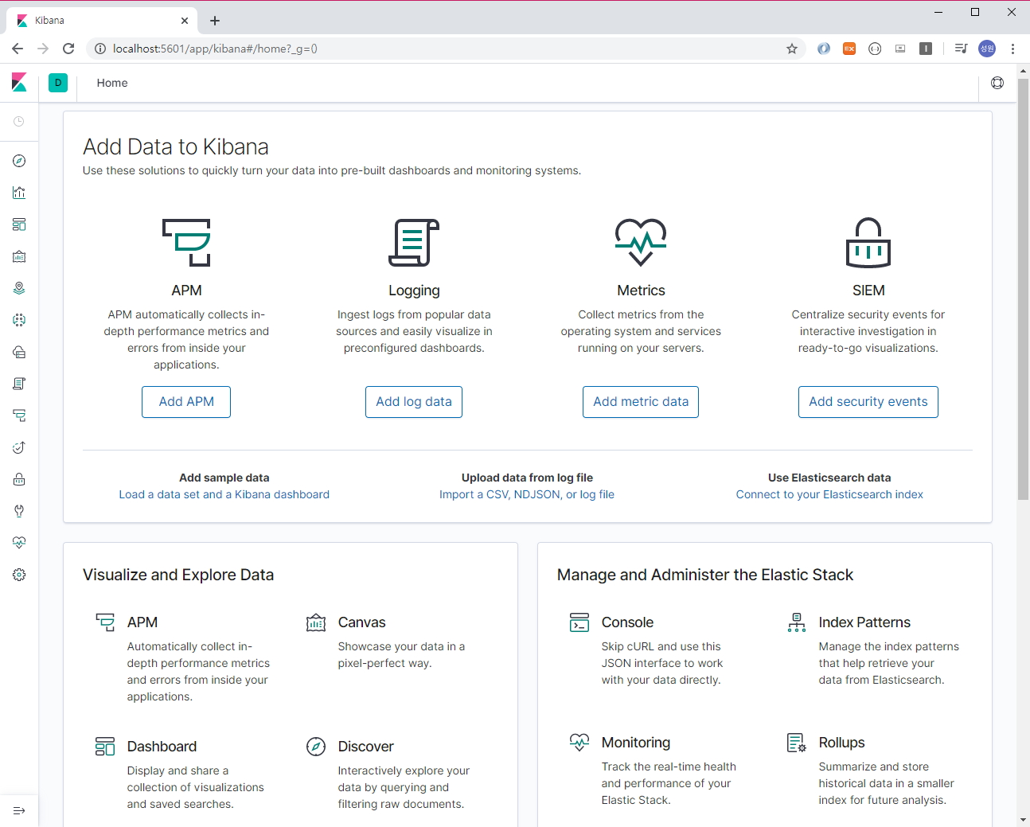Click the Add APM button
The width and height of the screenshot is (1030, 827).
pos(186,402)
